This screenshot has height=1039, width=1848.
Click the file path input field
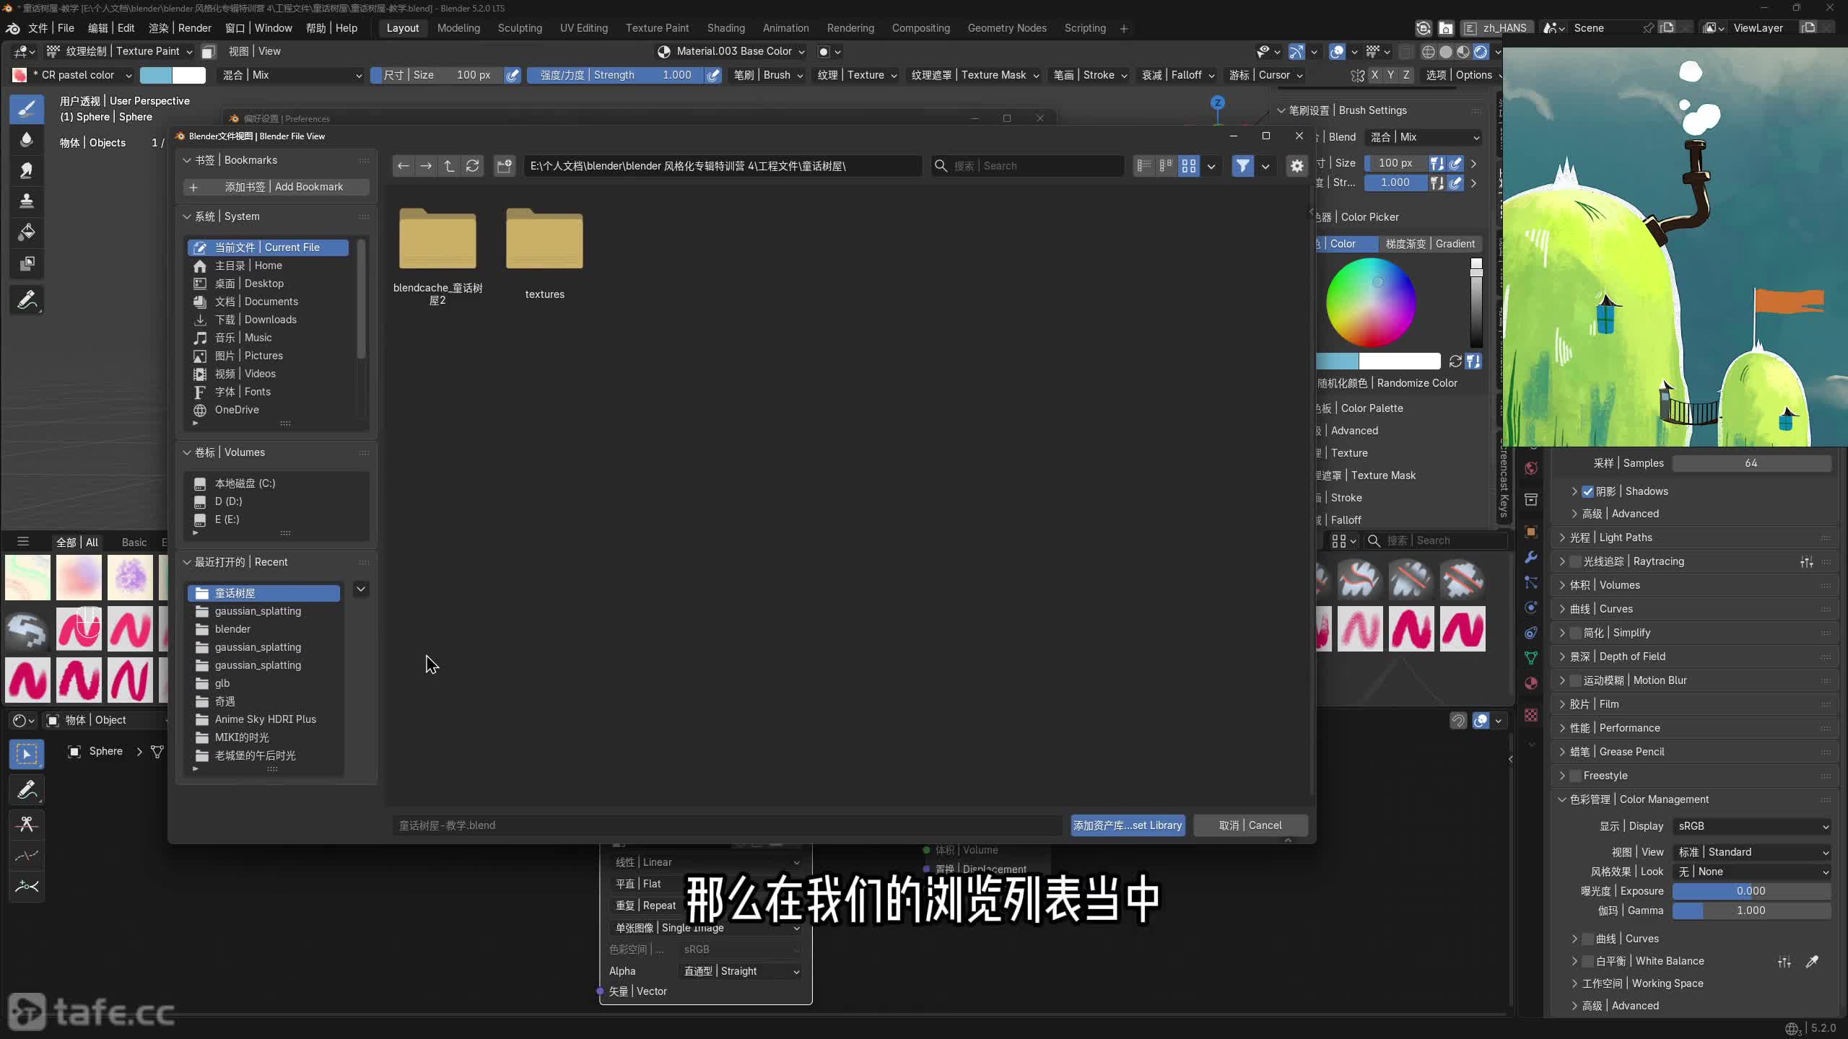coord(723,166)
